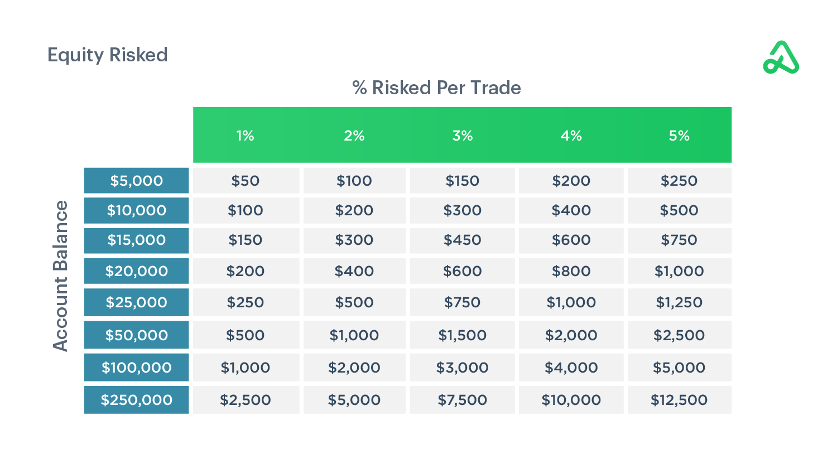Select the 4% column header
This screenshot has height=454, width=837.
coord(571,136)
